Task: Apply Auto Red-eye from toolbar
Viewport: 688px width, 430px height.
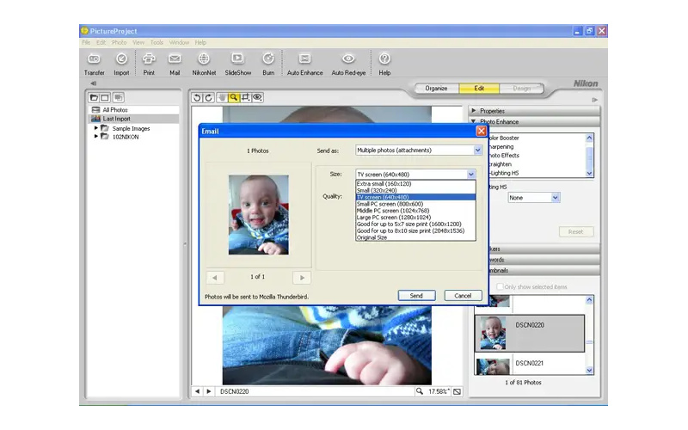Action: tap(348, 64)
